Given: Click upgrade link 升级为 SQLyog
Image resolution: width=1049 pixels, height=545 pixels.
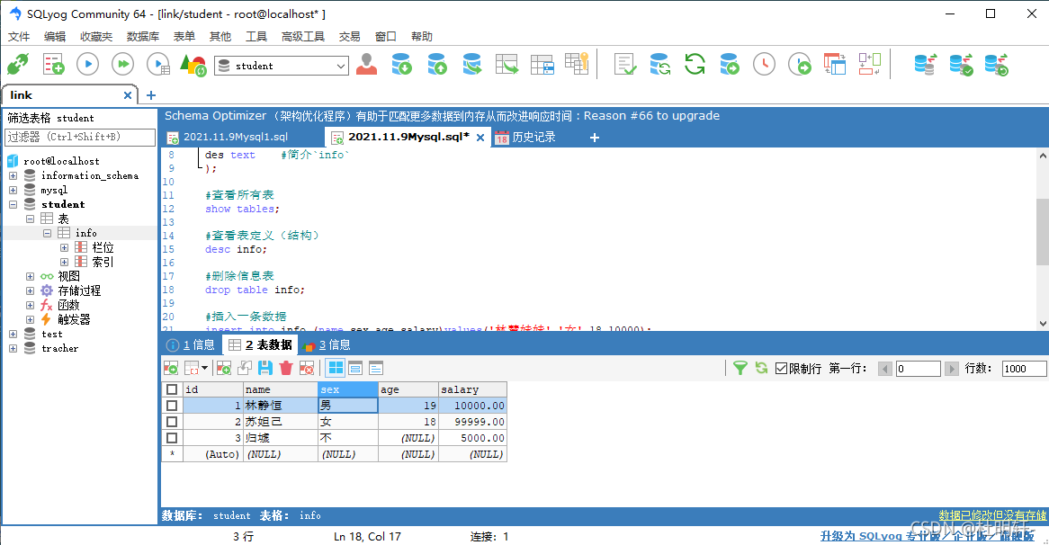Looking at the screenshot, I should click(x=928, y=536).
